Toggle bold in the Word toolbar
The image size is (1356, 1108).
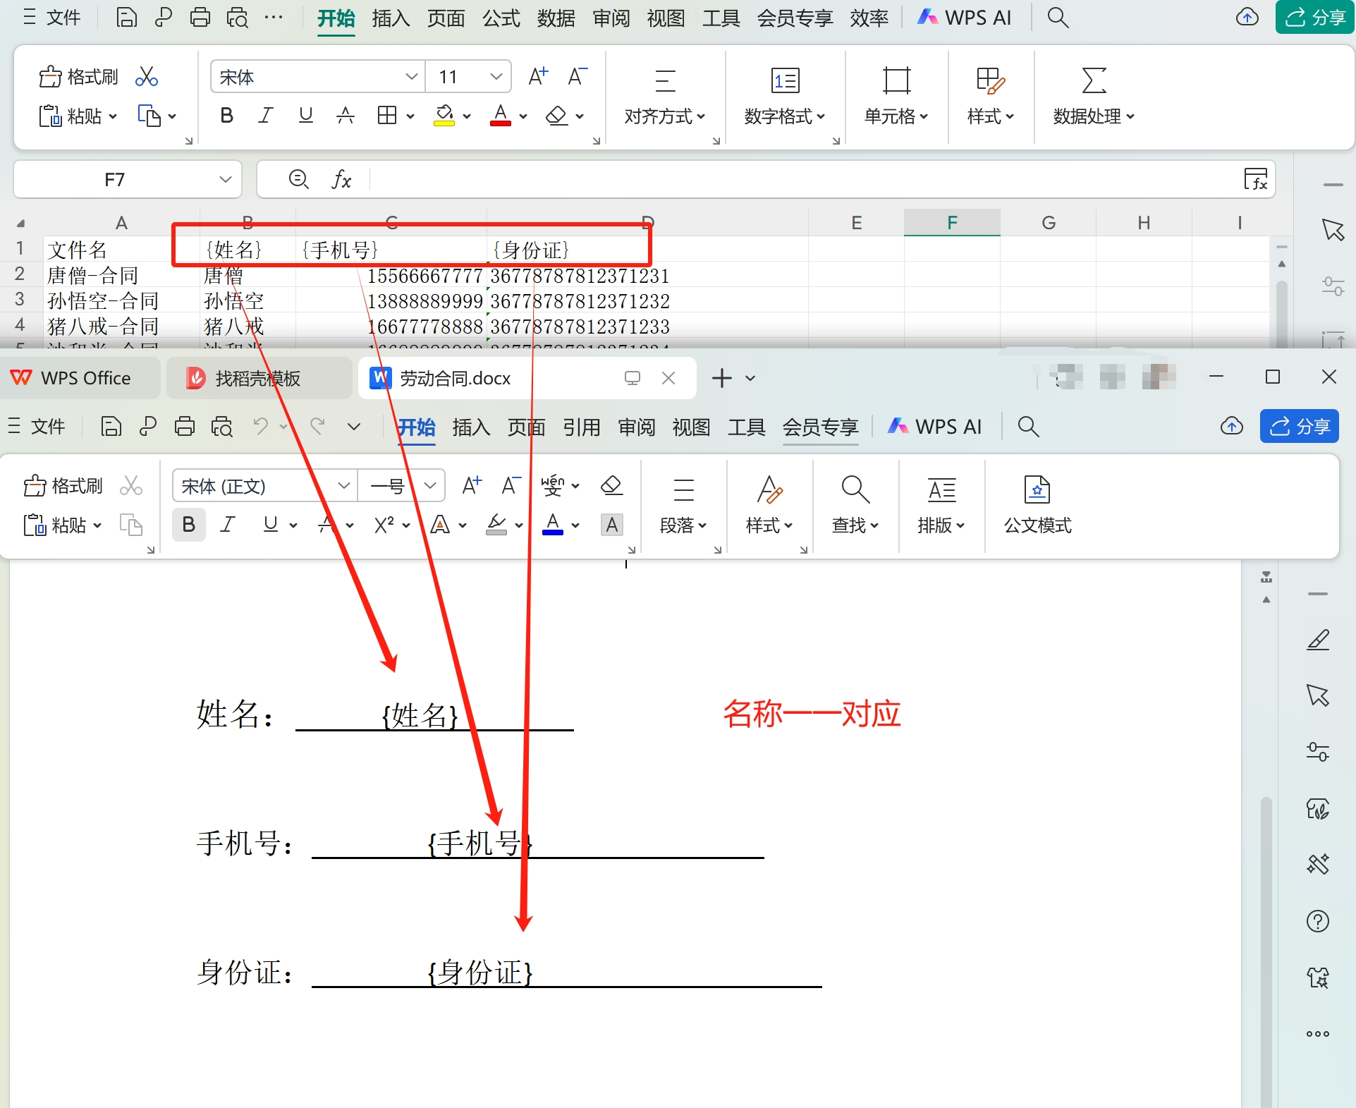[188, 525]
